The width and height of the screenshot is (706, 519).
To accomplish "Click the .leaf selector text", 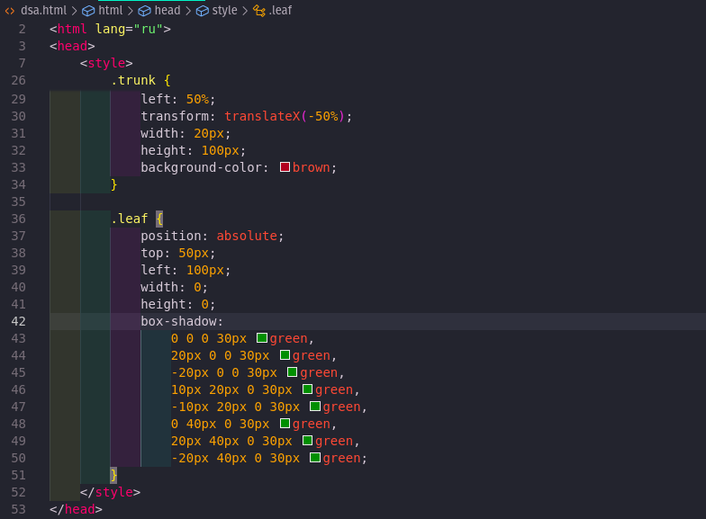I will pos(130,219).
